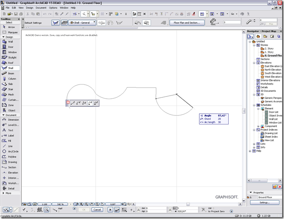Viewport: 284px width, 219px height.
Task: Activate the Dimension tool
Action: (x=10, y=119)
